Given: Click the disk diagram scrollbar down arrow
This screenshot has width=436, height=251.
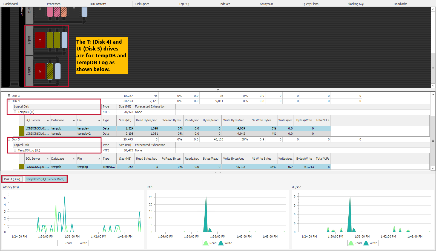Looking at the screenshot, I should (x=433, y=86).
